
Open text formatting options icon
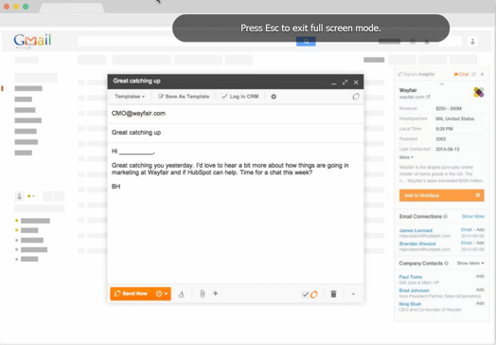tap(181, 294)
